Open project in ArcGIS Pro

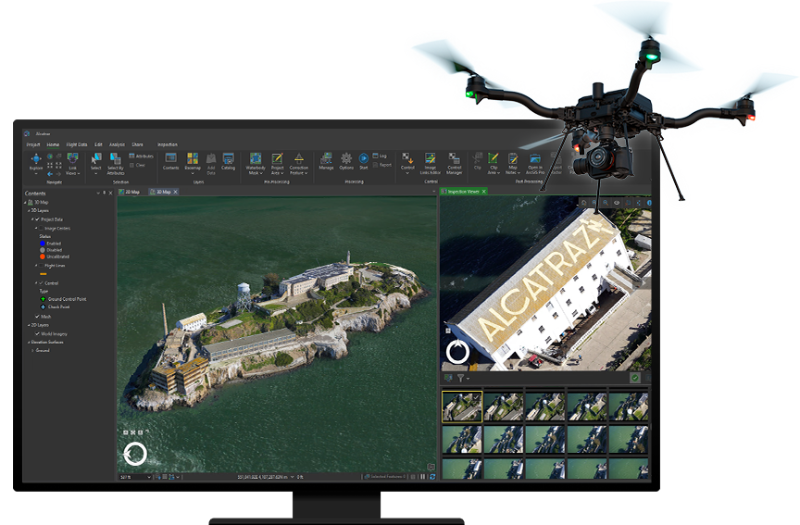(x=535, y=163)
